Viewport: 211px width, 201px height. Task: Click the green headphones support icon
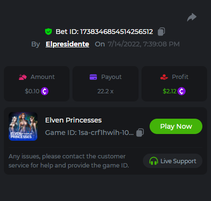pos(153,161)
